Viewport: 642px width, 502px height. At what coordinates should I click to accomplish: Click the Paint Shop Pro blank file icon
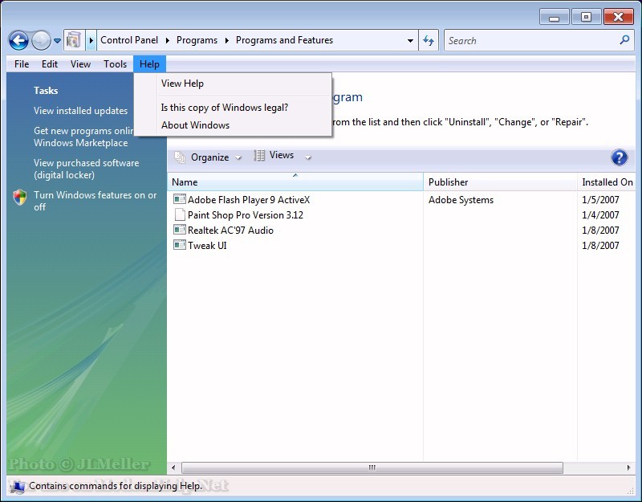[179, 214]
